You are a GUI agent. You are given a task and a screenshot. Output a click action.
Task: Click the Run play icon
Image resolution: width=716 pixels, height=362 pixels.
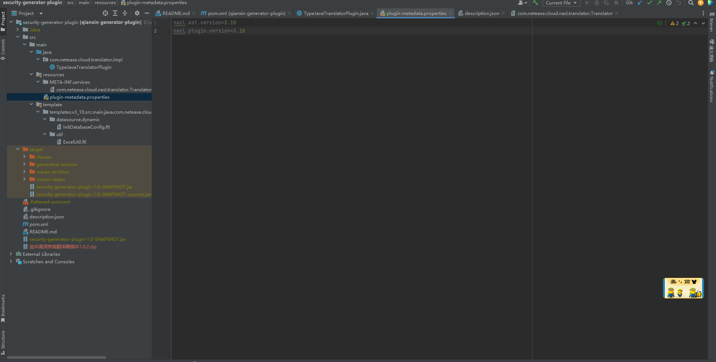click(587, 3)
